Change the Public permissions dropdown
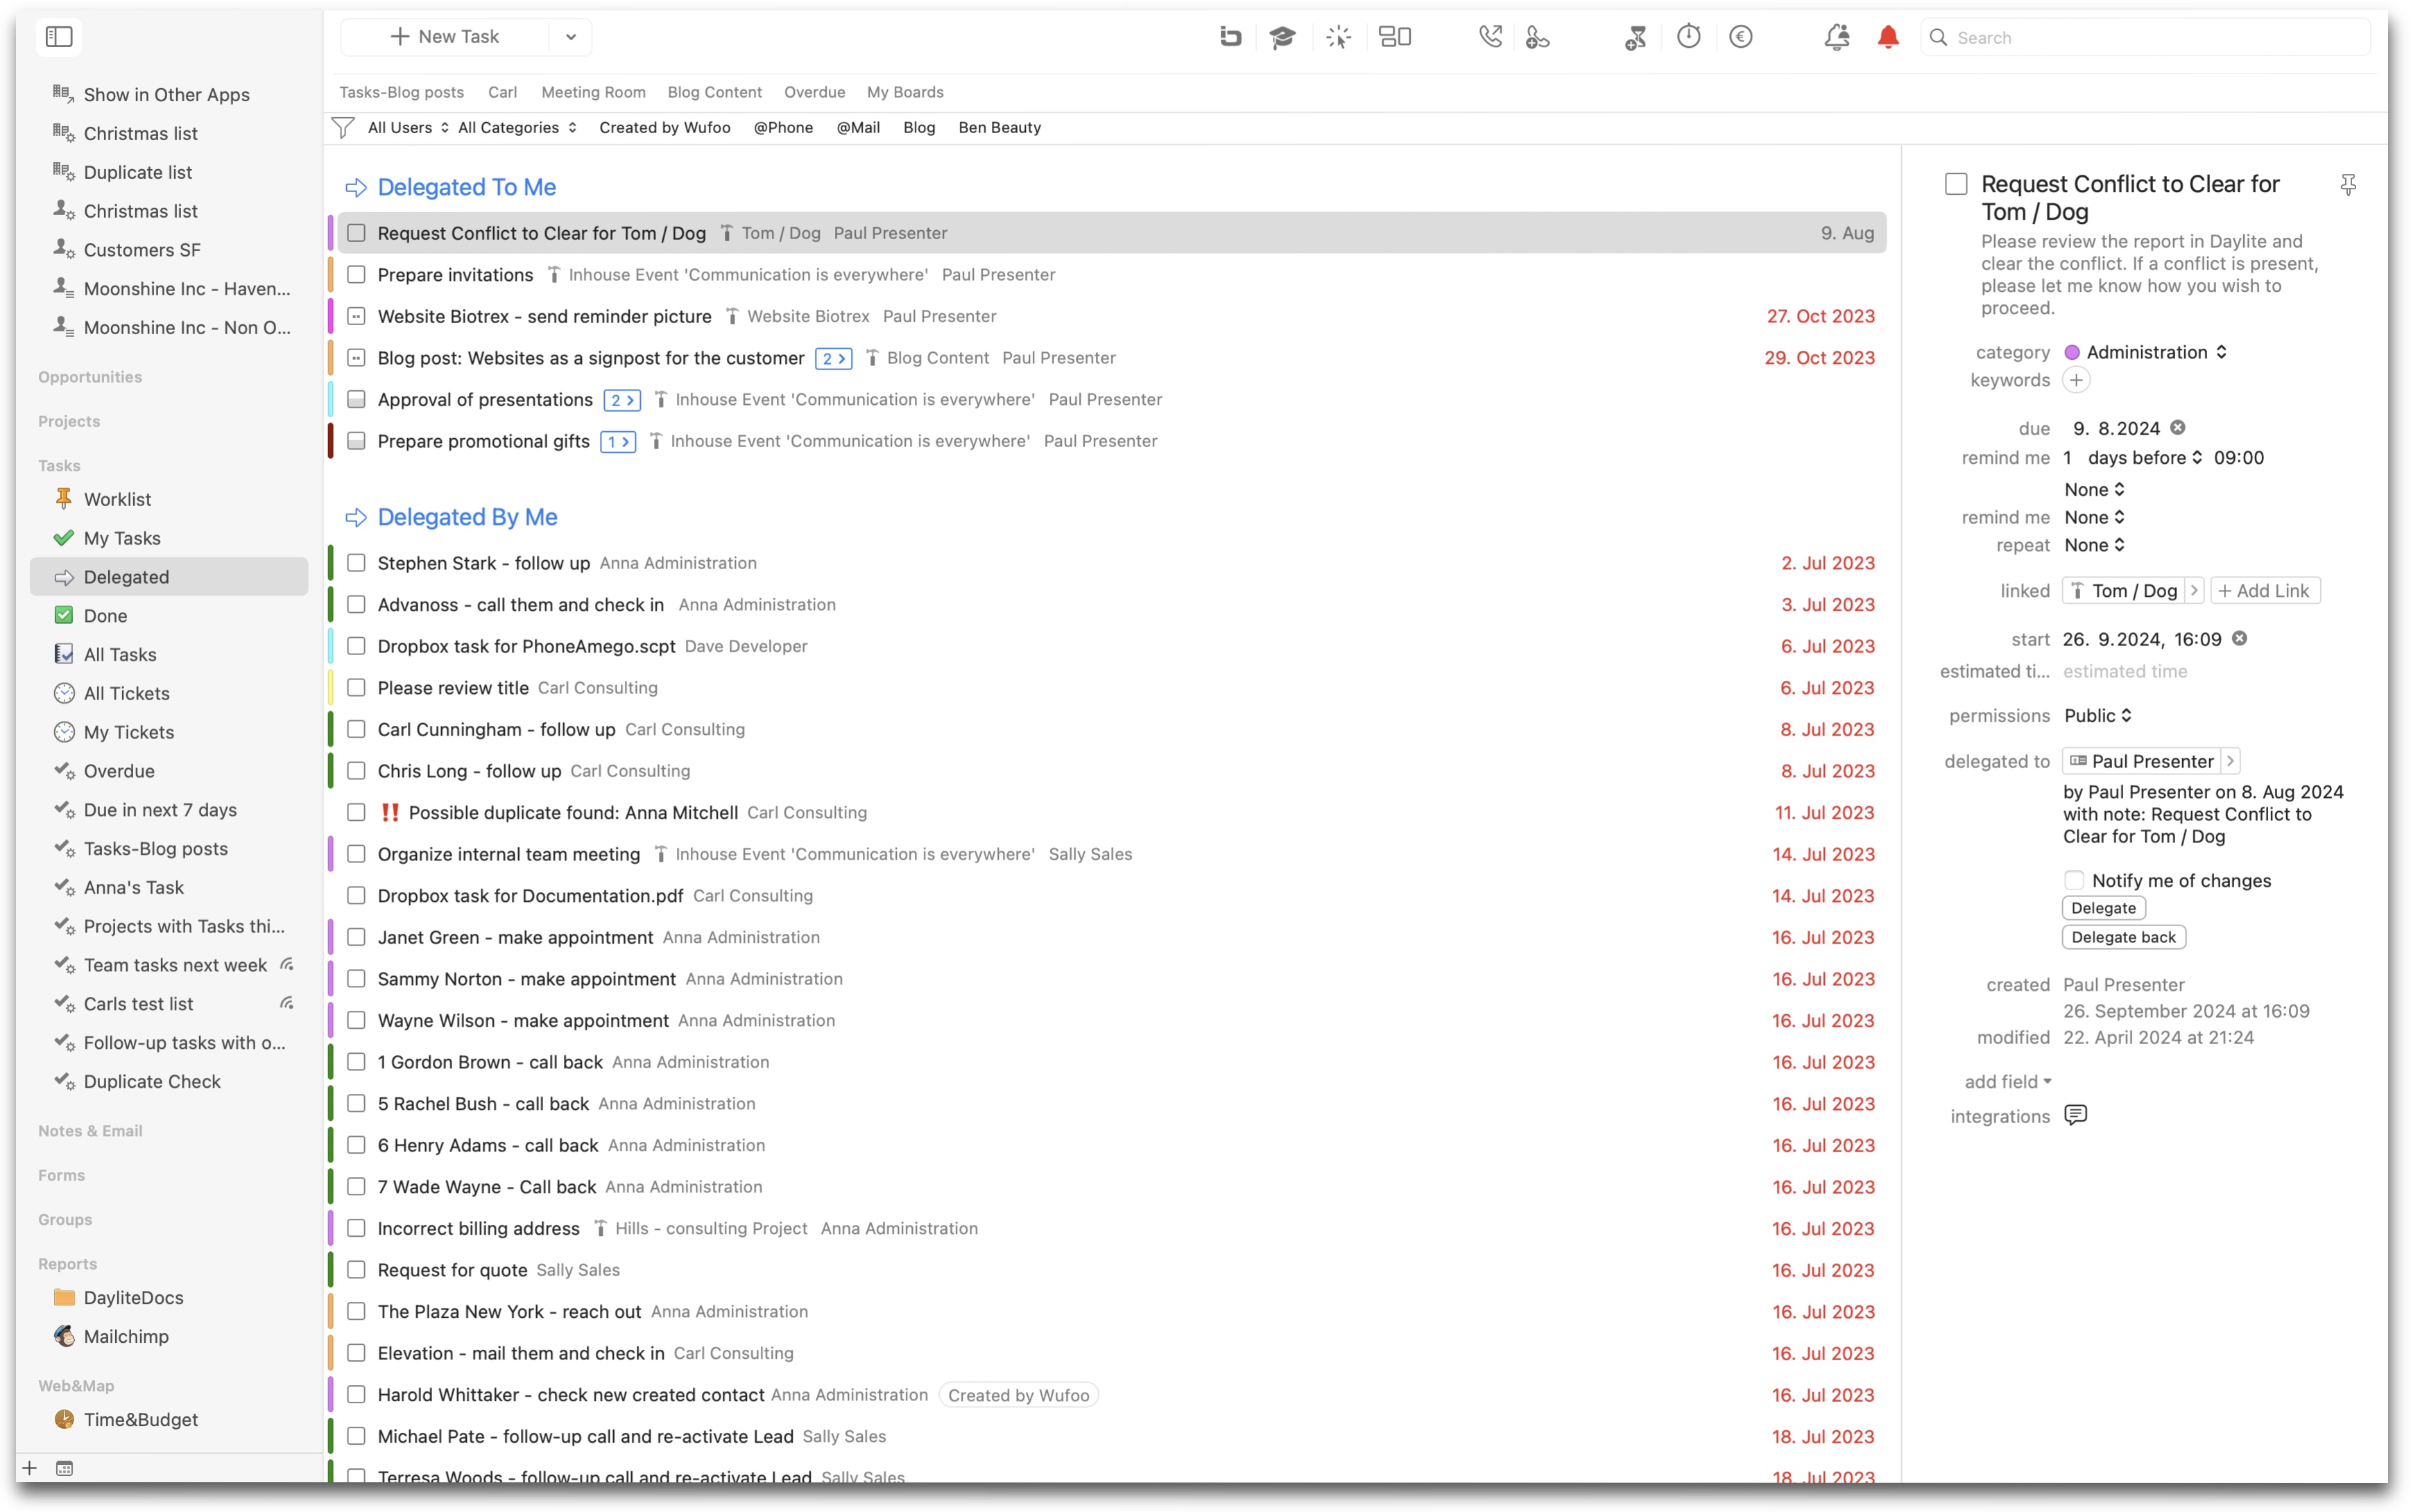Viewport: 2411px width, 1512px height. tap(2098, 715)
